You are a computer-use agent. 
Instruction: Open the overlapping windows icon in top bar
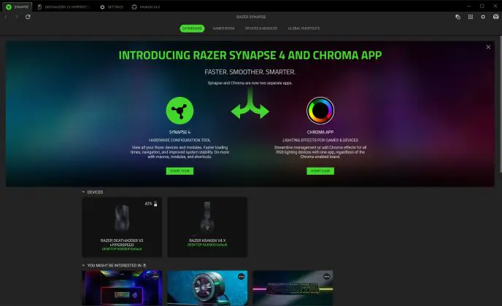(x=457, y=17)
